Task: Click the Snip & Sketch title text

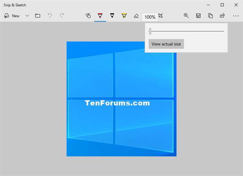Action: (x=15, y=5)
